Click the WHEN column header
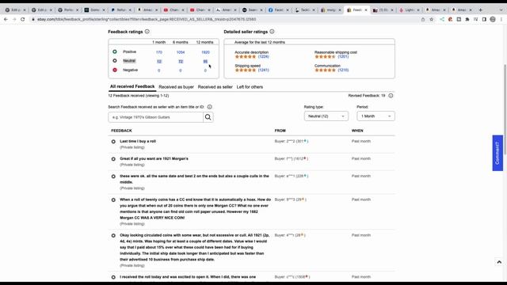The height and width of the screenshot is (285, 507). (357, 131)
